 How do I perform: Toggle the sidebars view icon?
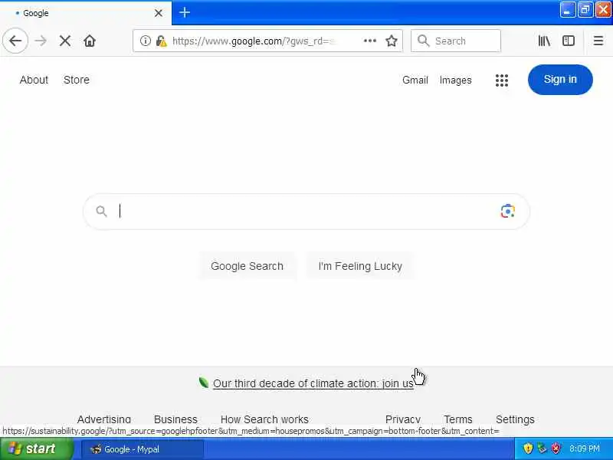[x=569, y=41]
